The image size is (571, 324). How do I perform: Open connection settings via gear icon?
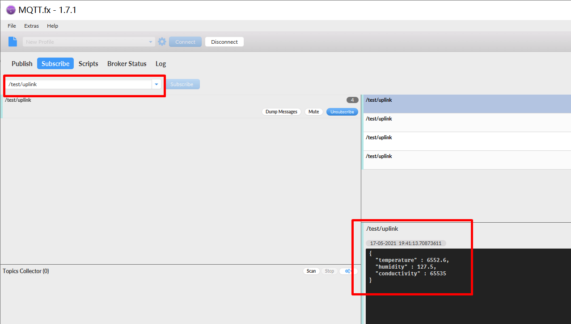click(162, 42)
